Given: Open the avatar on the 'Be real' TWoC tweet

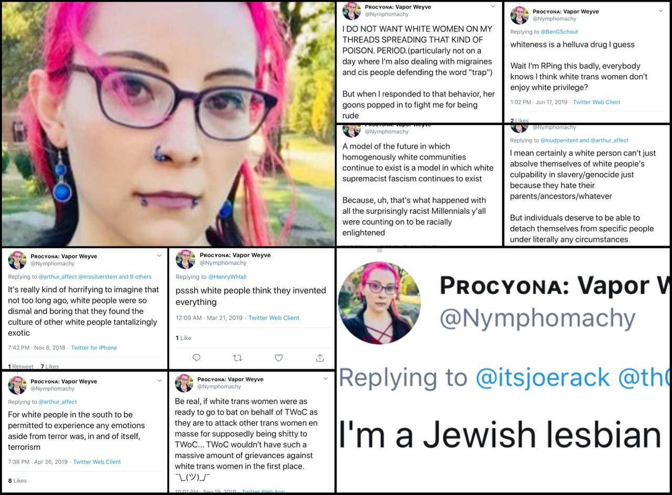Looking at the screenshot, I should point(184,383).
